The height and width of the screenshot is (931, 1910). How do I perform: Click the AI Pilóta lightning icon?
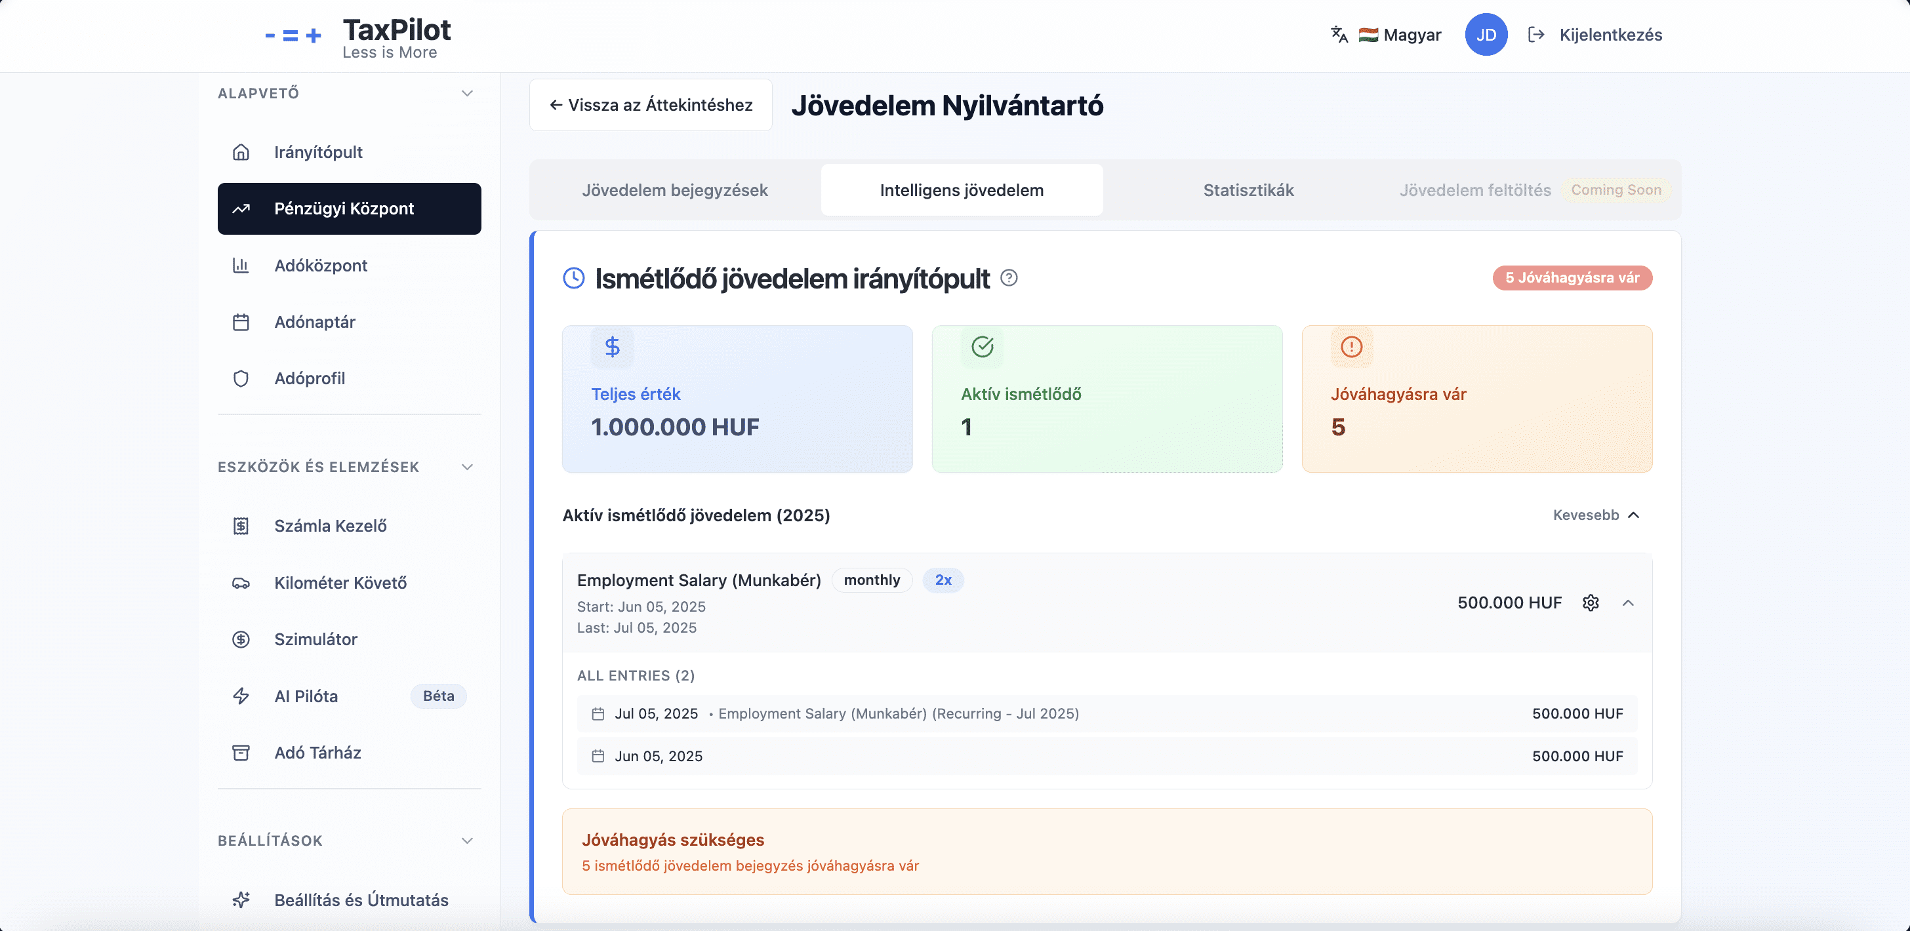tap(241, 696)
